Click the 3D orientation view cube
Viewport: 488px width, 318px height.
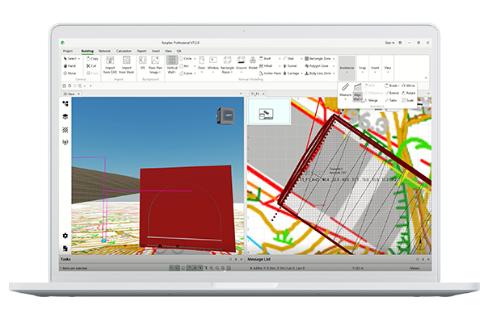225,115
